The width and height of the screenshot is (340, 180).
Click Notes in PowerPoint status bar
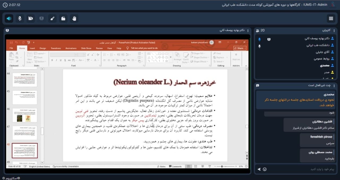[x=161, y=166]
